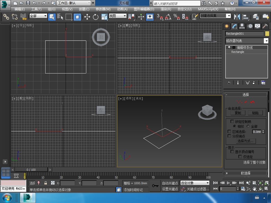This screenshot has width=271, height=203.
Task: Click the 自动关键点 button
Action: [170, 183]
